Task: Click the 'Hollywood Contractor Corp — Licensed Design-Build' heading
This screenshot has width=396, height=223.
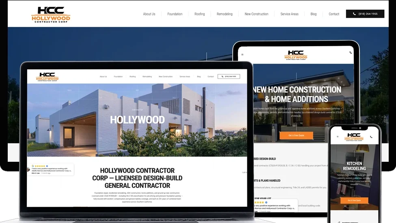Action: pos(137,178)
